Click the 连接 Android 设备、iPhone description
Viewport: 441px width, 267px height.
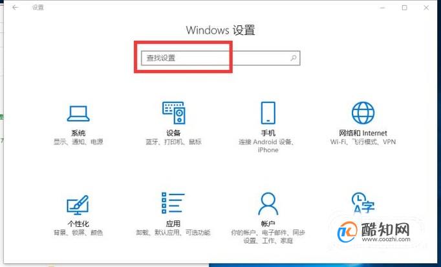pyautogui.click(x=267, y=146)
